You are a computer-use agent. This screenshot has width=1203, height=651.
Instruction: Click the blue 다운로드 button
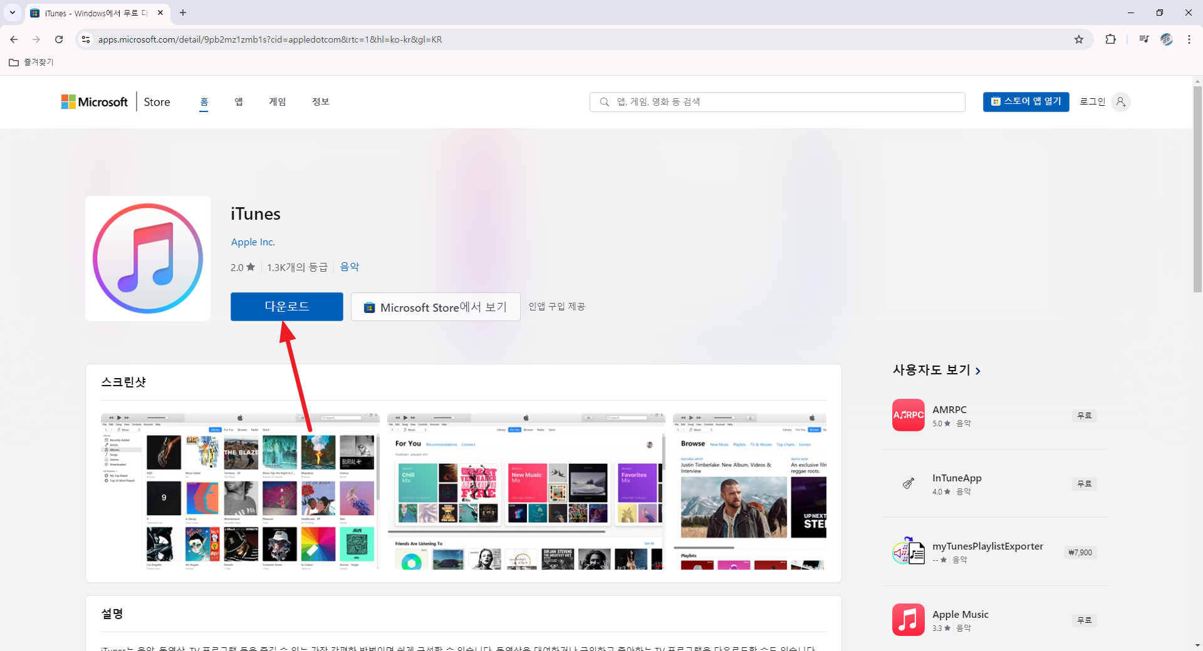pyautogui.click(x=287, y=307)
